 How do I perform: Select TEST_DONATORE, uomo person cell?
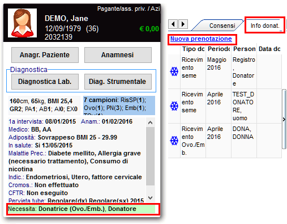click(x=244, y=106)
